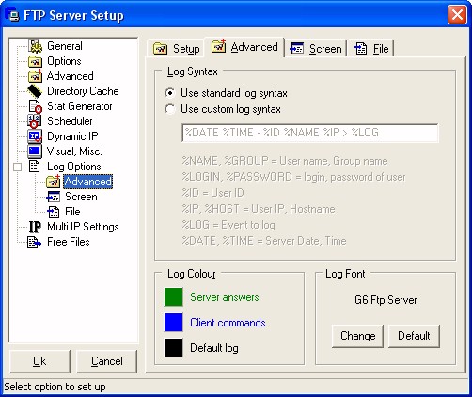Image resolution: width=472 pixels, height=397 pixels.
Task: Click the custom log syntax text field
Action: pos(310,133)
